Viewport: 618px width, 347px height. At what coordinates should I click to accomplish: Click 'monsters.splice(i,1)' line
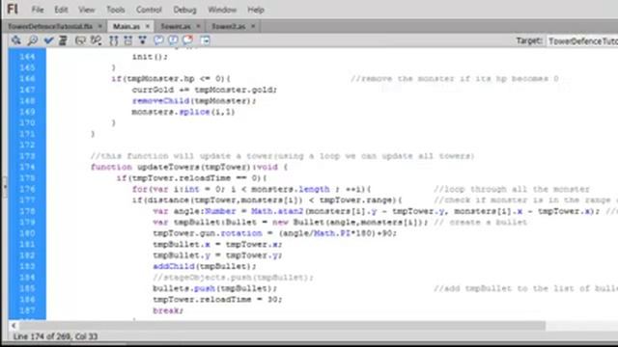click(183, 112)
